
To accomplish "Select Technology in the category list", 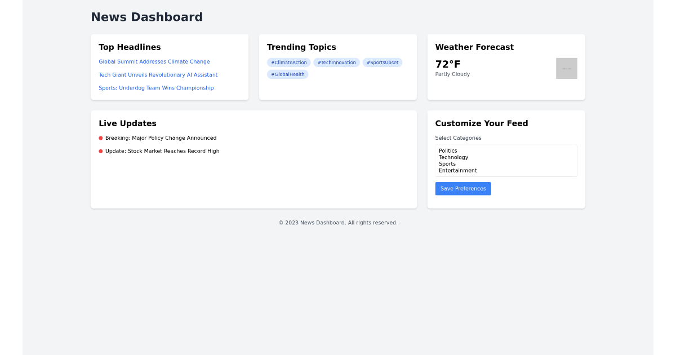I will tap(453, 157).
